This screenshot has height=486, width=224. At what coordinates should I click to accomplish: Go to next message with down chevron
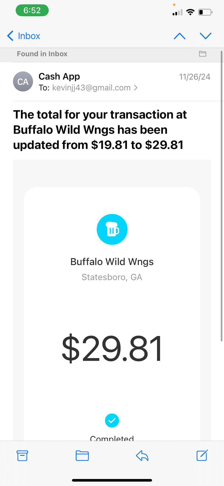(x=206, y=36)
